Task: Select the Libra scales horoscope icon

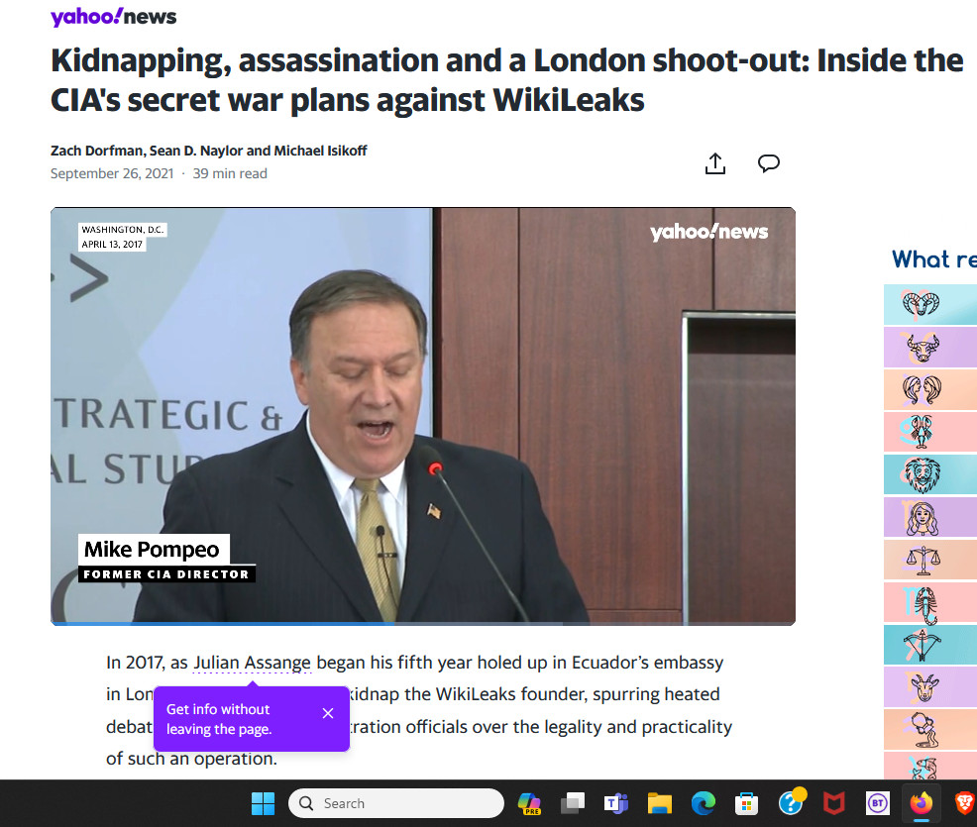Action: [x=923, y=561]
